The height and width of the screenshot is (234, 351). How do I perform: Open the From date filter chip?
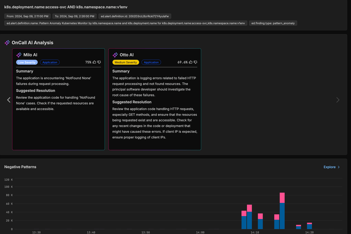[x=27, y=16]
